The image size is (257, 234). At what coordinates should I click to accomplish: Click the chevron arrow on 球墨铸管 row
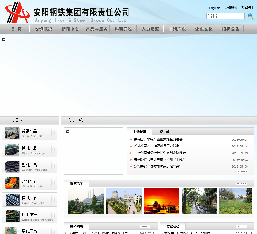pos(53,216)
